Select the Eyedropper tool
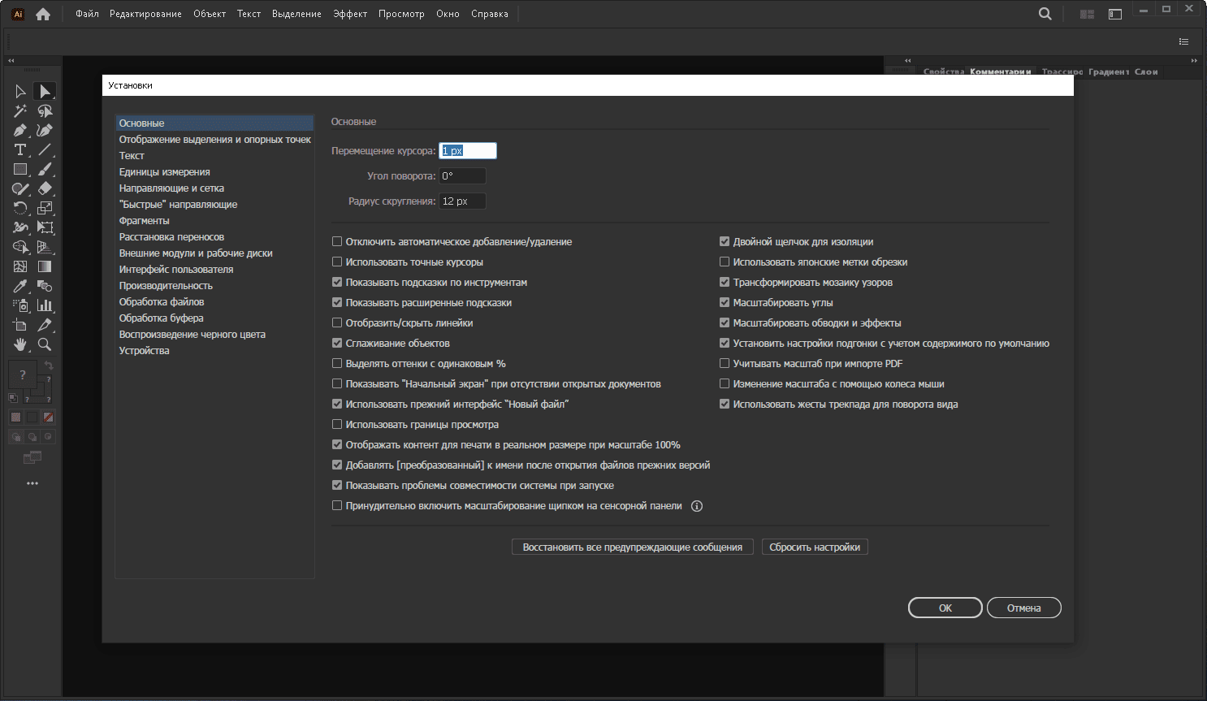 tap(20, 287)
